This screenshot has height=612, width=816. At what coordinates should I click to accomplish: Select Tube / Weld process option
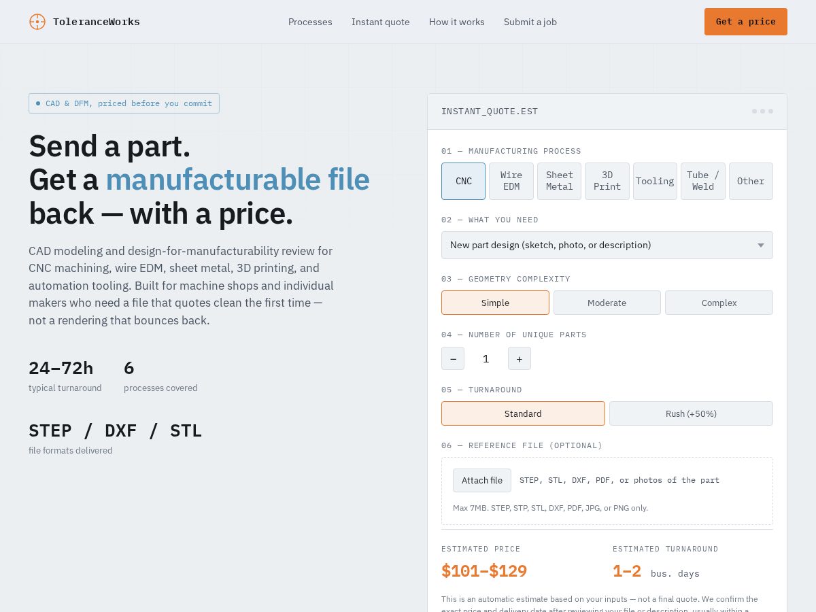[703, 181]
